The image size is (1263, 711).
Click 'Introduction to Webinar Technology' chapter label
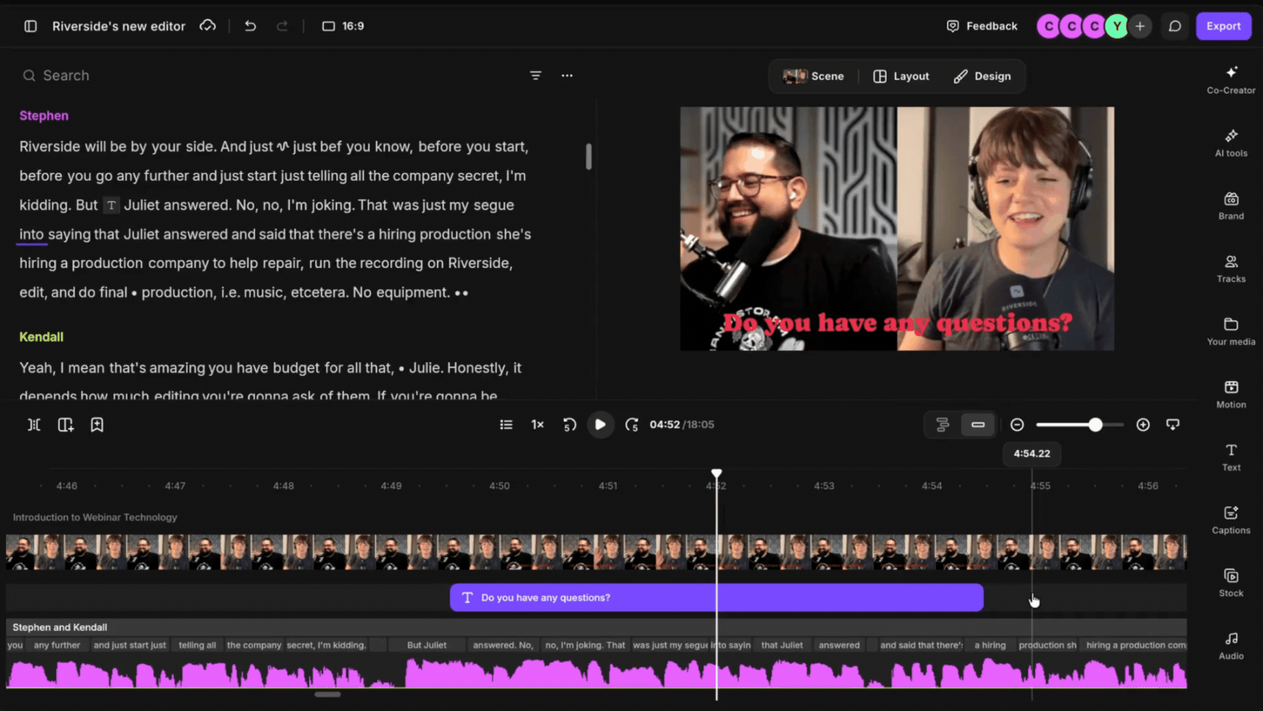point(95,517)
